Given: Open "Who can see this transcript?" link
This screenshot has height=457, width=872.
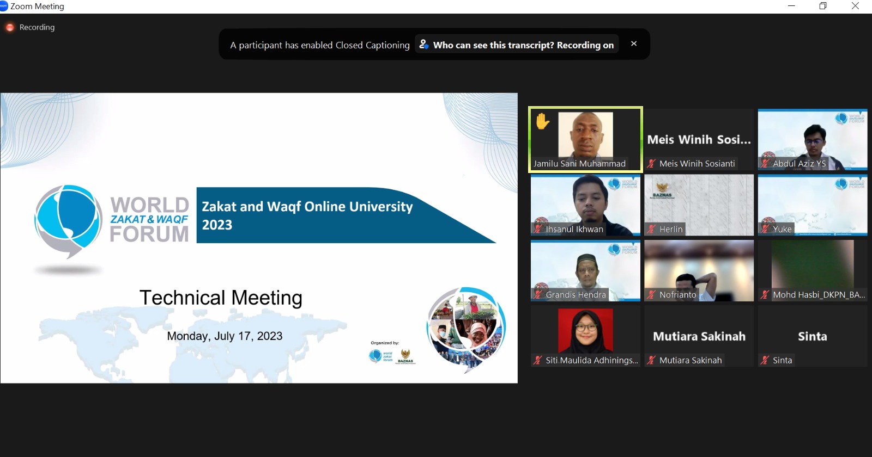Looking at the screenshot, I should click(523, 45).
